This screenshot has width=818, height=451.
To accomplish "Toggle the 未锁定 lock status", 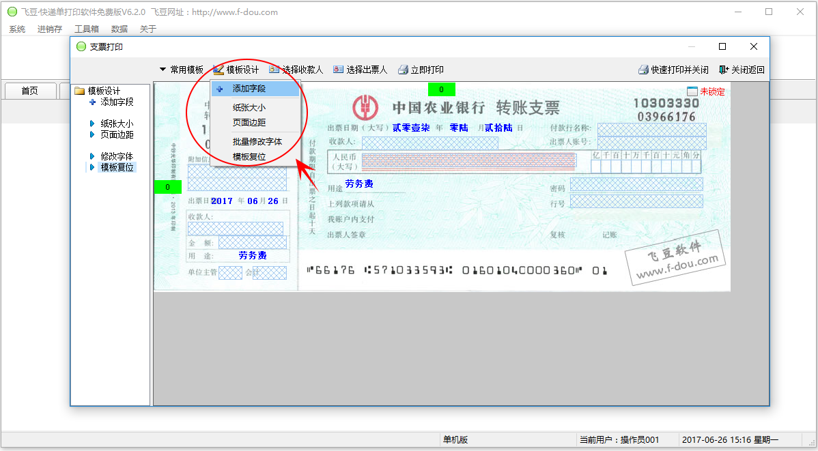I will pyautogui.click(x=713, y=91).
